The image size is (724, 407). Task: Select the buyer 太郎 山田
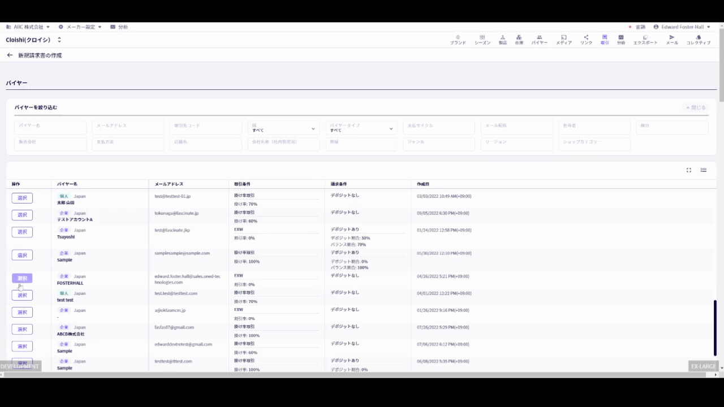[x=22, y=198]
